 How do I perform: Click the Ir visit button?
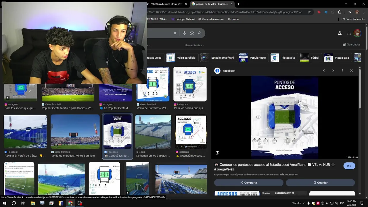click(349, 166)
